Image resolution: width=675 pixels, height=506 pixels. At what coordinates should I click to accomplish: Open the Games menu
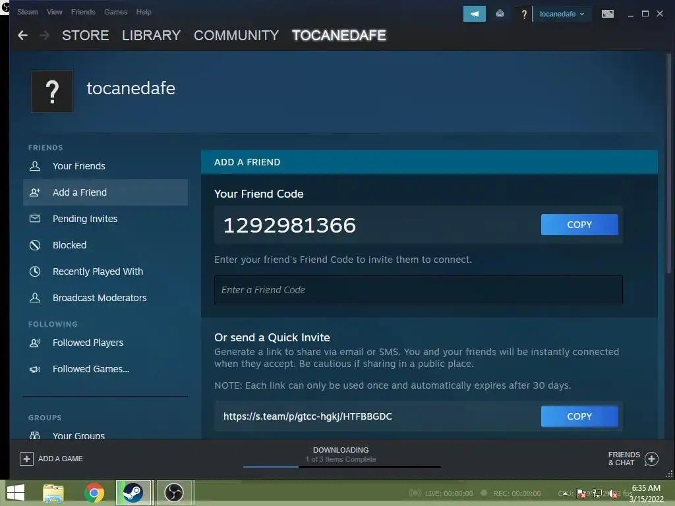(116, 12)
